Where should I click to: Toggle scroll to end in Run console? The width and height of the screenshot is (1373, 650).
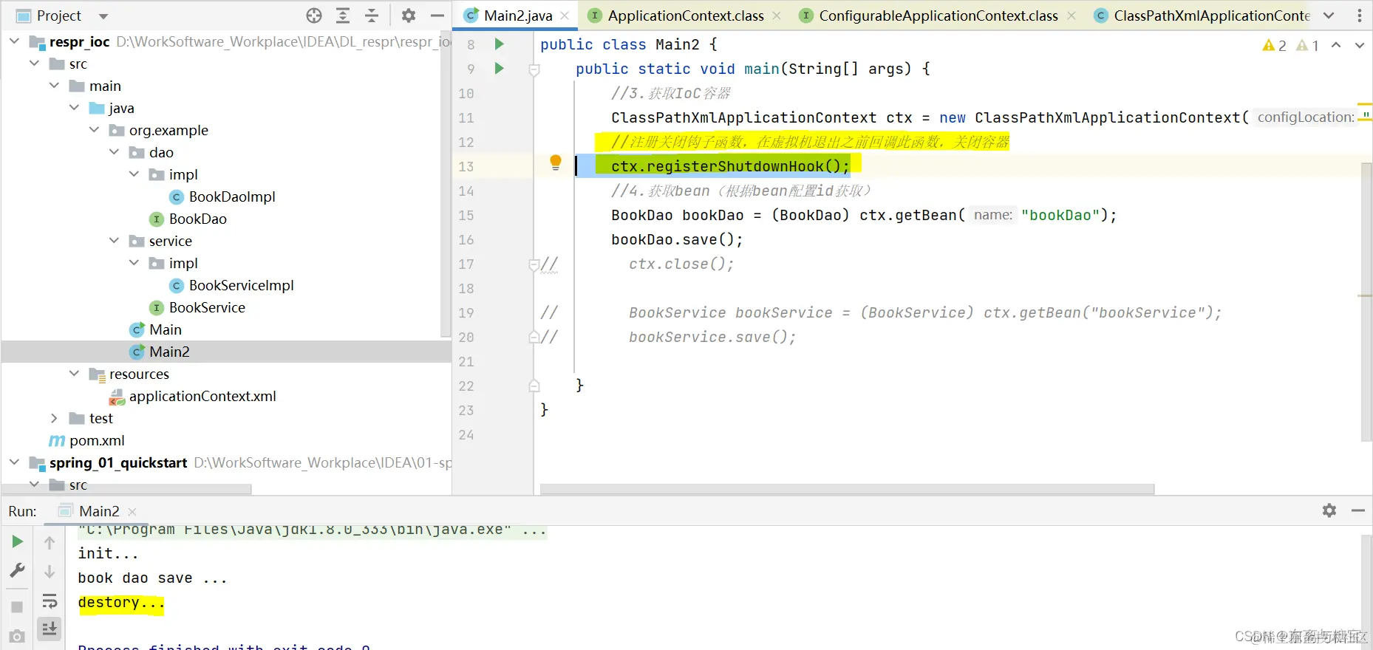(50, 629)
